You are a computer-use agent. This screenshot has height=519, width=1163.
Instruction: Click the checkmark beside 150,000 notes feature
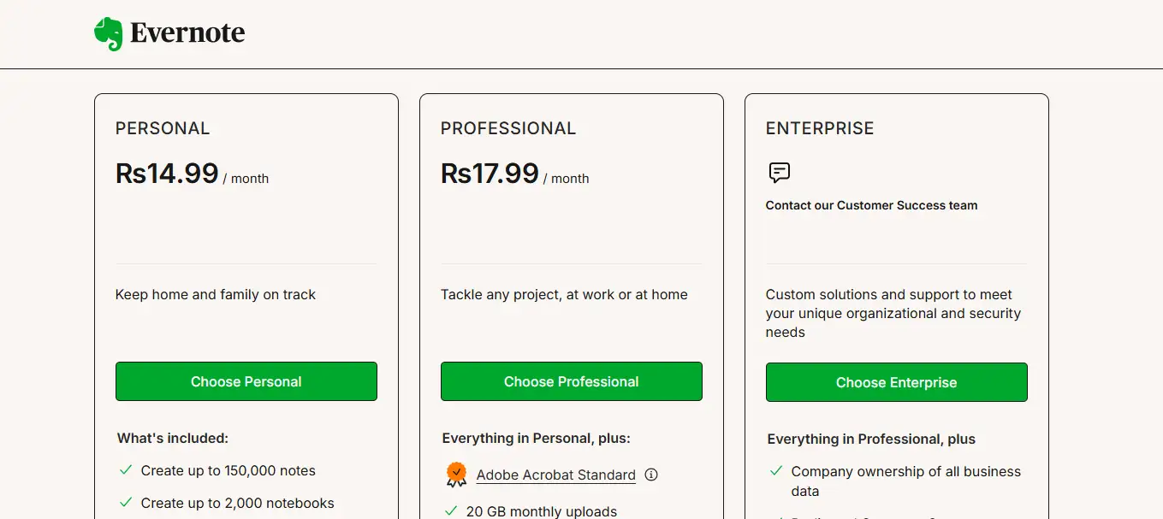click(x=124, y=470)
